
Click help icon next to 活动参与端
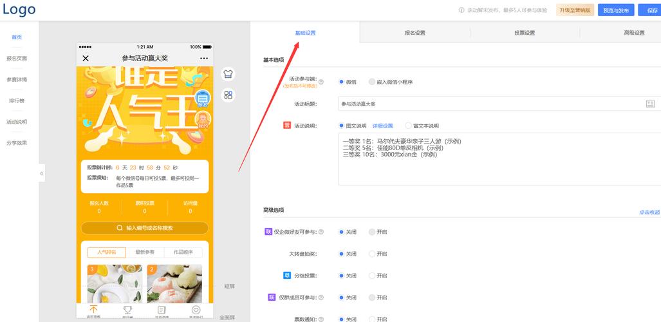321,82
